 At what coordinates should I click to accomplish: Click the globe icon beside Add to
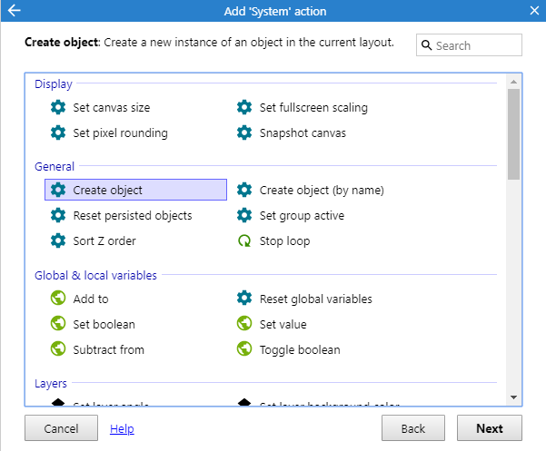(58, 299)
